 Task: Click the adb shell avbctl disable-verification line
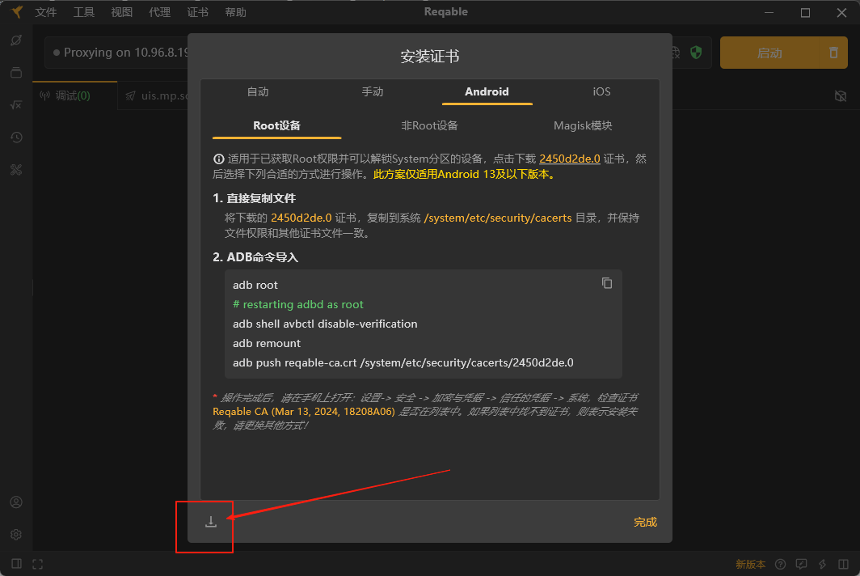click(x=325, y=324)
